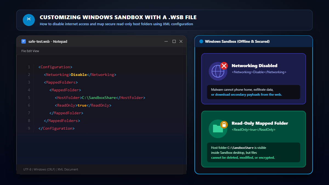The height and width of the screenshot is (185, 329).
Task: Click the safe-test.wsb - Notepad title text
Action: [48, 41]
